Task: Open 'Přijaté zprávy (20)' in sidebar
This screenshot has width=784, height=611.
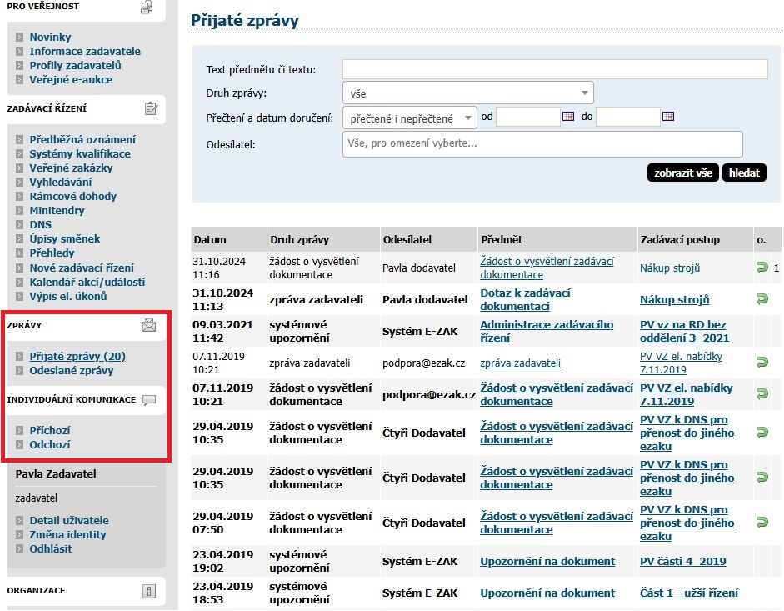Action: [77, 356]
